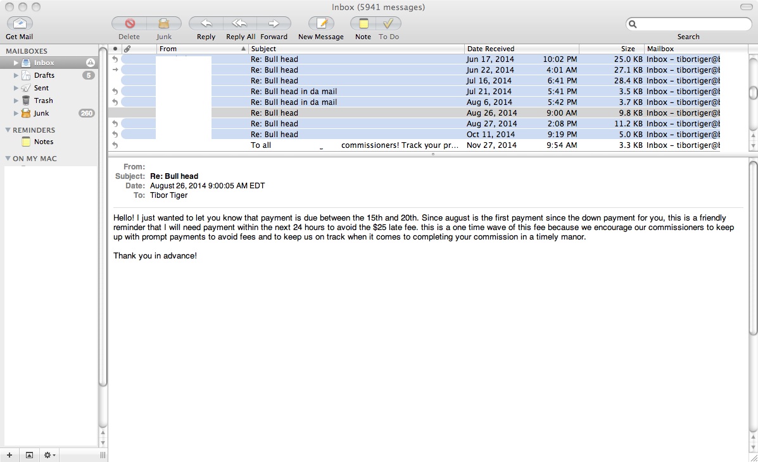Mark message as Junk via toolbar
Viewport: 758px width, 462px height.
tap(164, 23)
